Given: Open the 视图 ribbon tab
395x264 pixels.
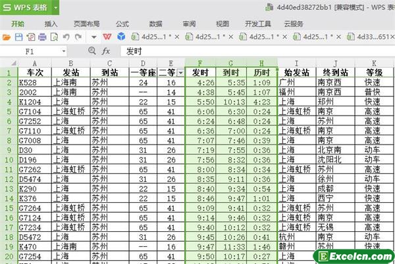Looking at the screenshot, I should click(x=223, y=24).
